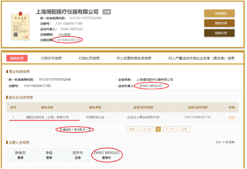Click legal representative ZHAO WEIGUO in license info
Screen dimensions: 247x169
[151, 86]
